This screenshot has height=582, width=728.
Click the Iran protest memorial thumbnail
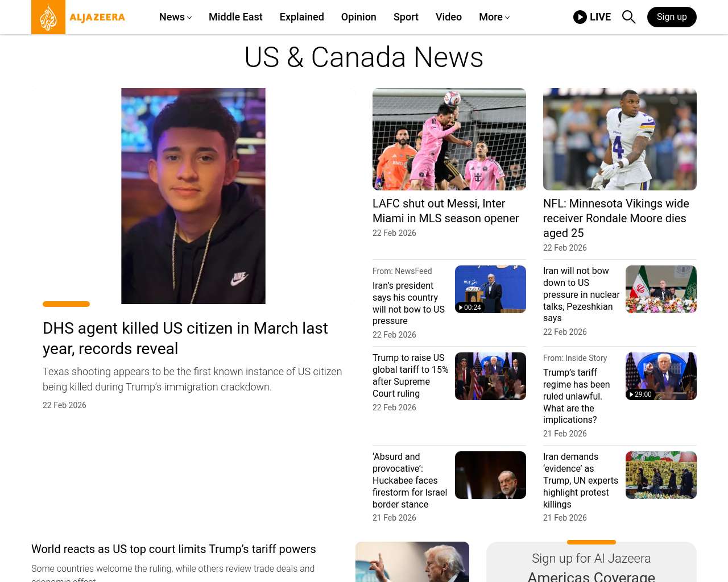tap(661, 475)
